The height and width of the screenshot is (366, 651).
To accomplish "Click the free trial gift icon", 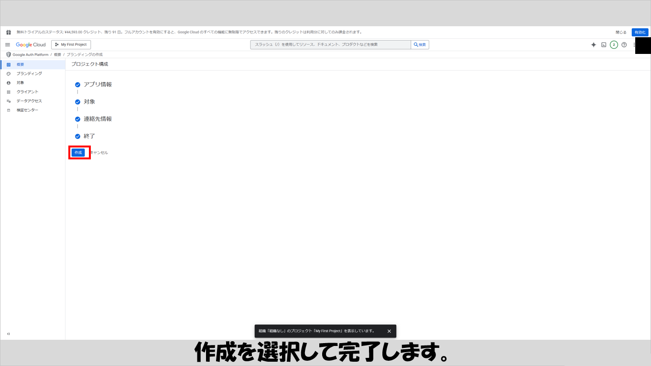I will point(9,32).
